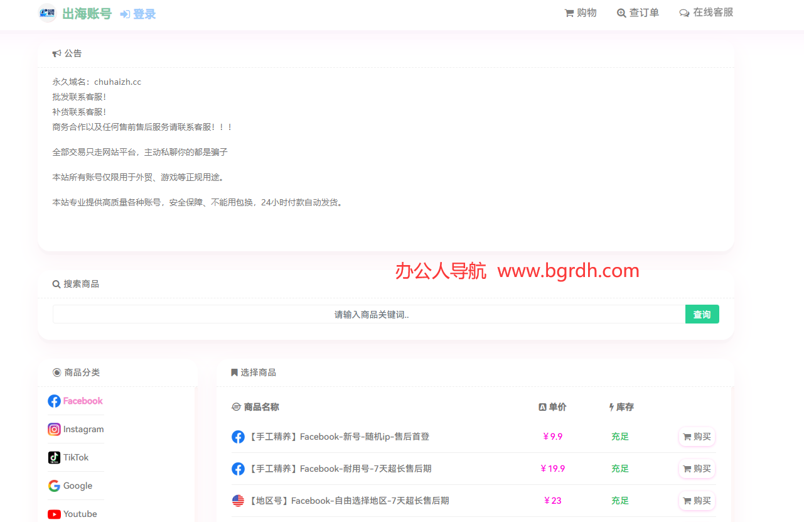Click the Google logo icon in category list

tap(55, 486)
